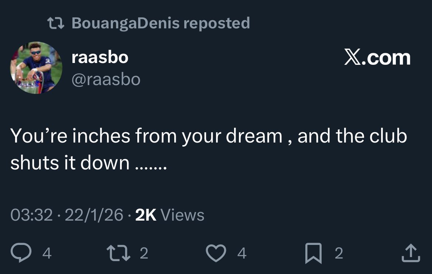Click the 03:32 timestamp
432x274 pixels.
coord(31,215)
